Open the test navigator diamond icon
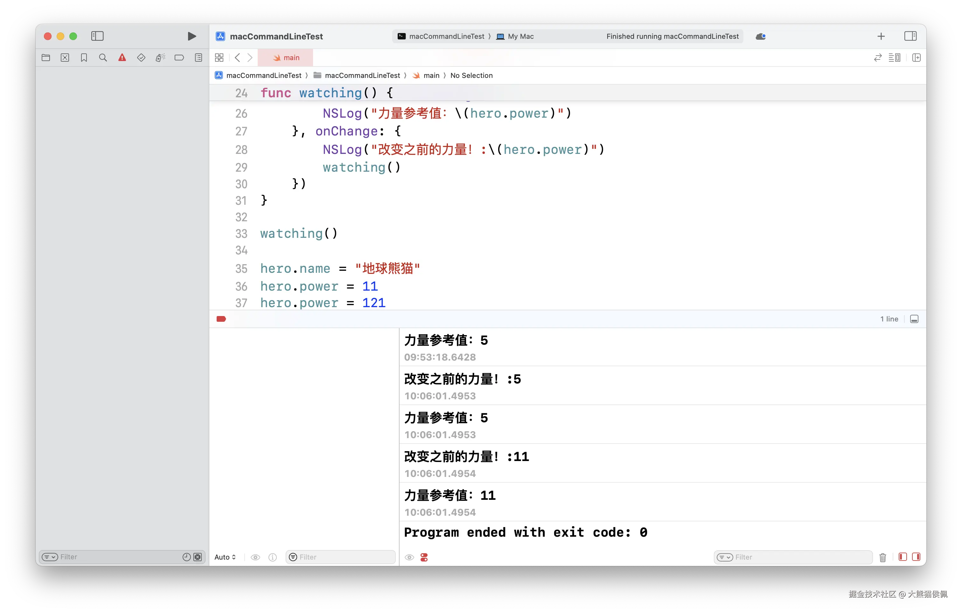Viewport: 962px width, 613px height. [x=141, y=58]
